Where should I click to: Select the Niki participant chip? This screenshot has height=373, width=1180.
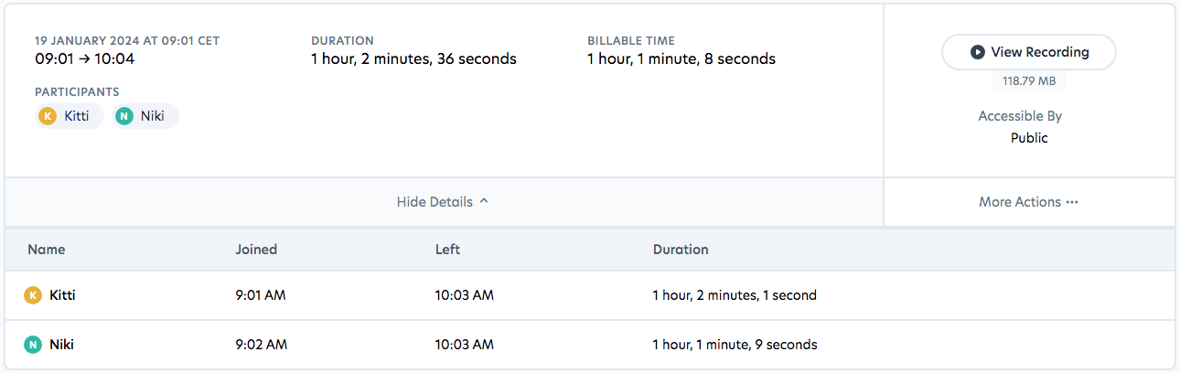[146, 116]
